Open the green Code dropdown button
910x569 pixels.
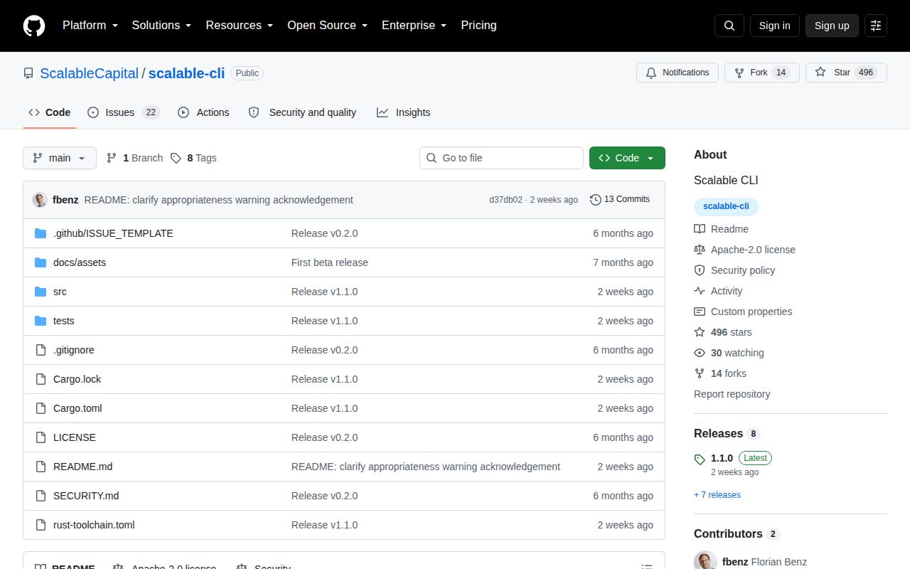[627, 158]
